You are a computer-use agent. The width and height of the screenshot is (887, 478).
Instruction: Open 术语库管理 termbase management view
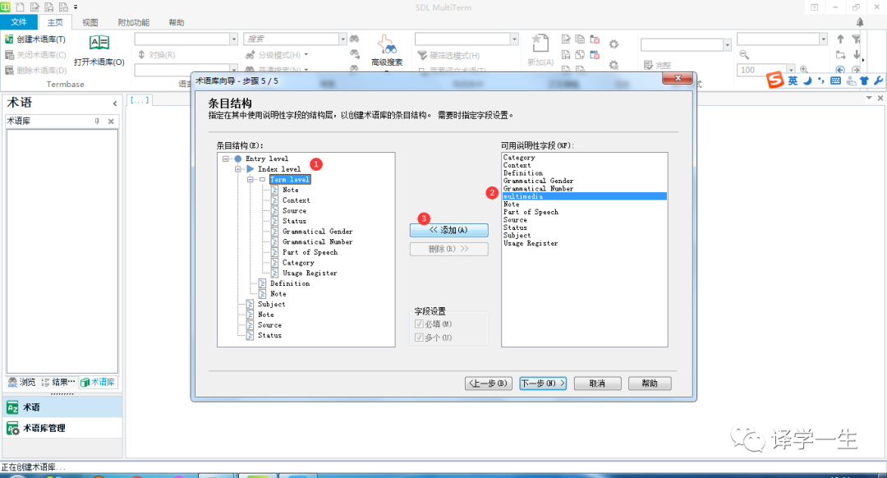tap(61, 428)
